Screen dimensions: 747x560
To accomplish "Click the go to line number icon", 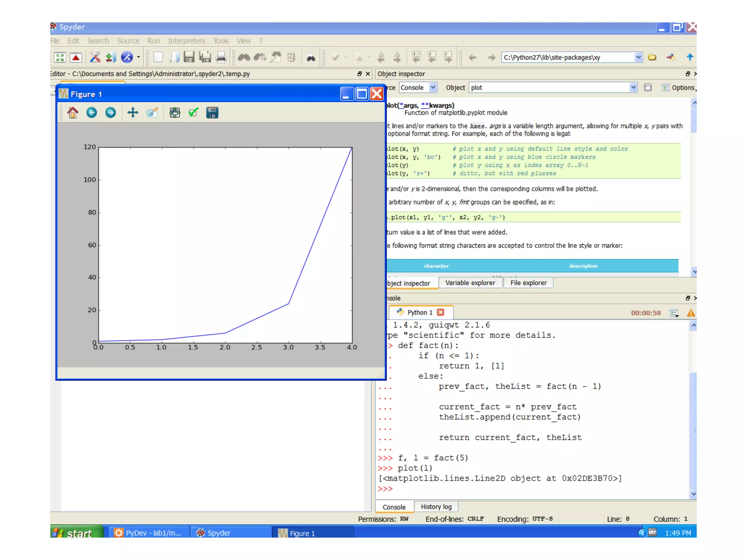I will click(x=291, y=57).
